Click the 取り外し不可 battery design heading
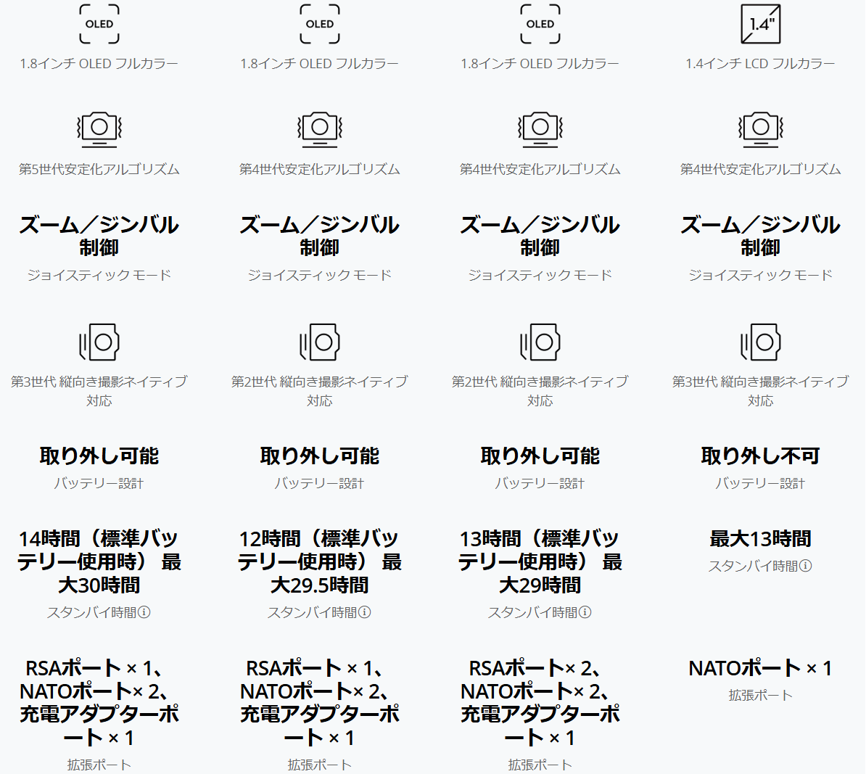 point(760,456)
